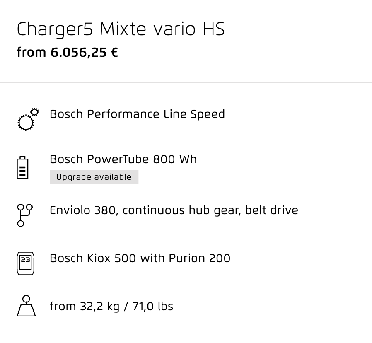Select the Bosch Kiox 500 with Purion 200 text
The height and width of the screenshot is (343, 372).
(140, 258)
